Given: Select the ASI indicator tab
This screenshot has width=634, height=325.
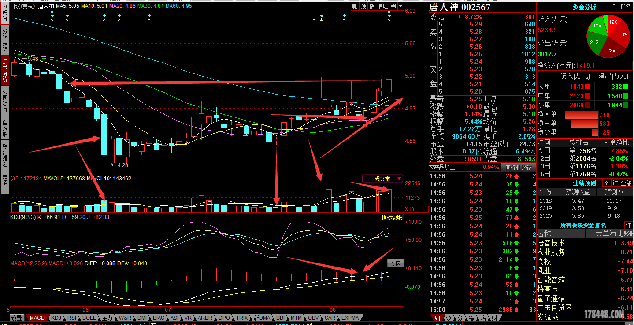Looking at the screenshot, I should pos(174,318).
